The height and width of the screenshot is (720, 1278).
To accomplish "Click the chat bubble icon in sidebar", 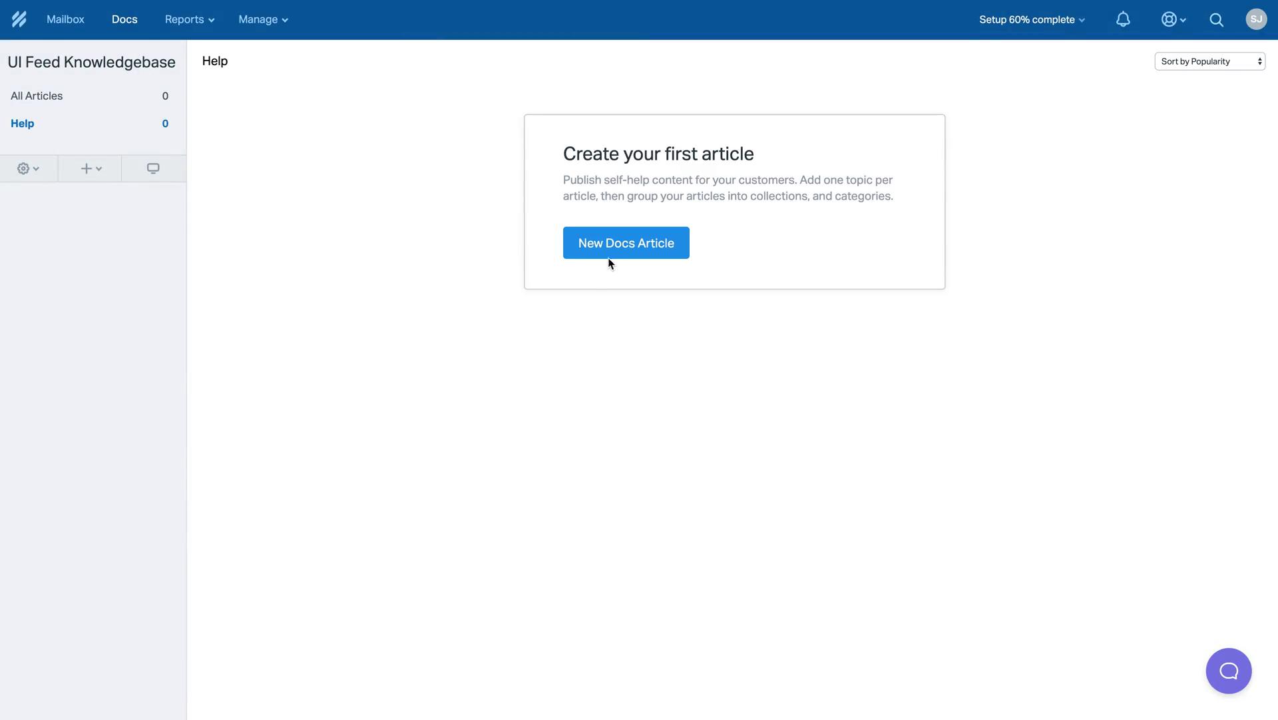I will 152,168.
